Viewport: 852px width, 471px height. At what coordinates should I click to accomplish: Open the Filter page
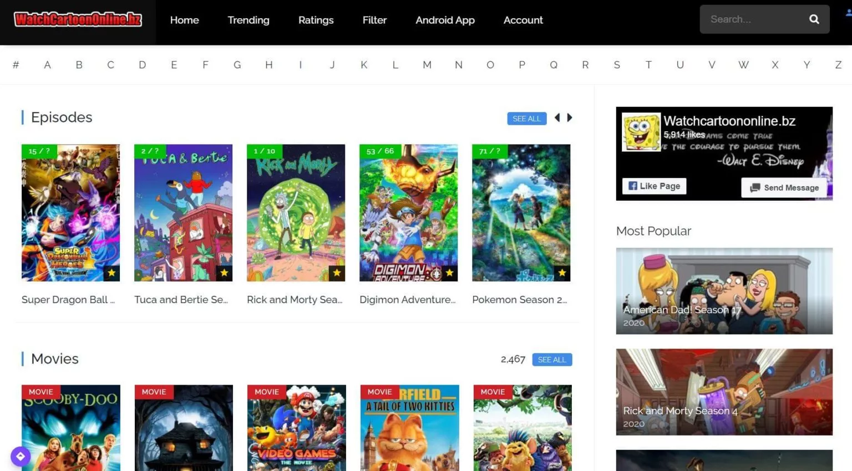[x=374, y=20]
